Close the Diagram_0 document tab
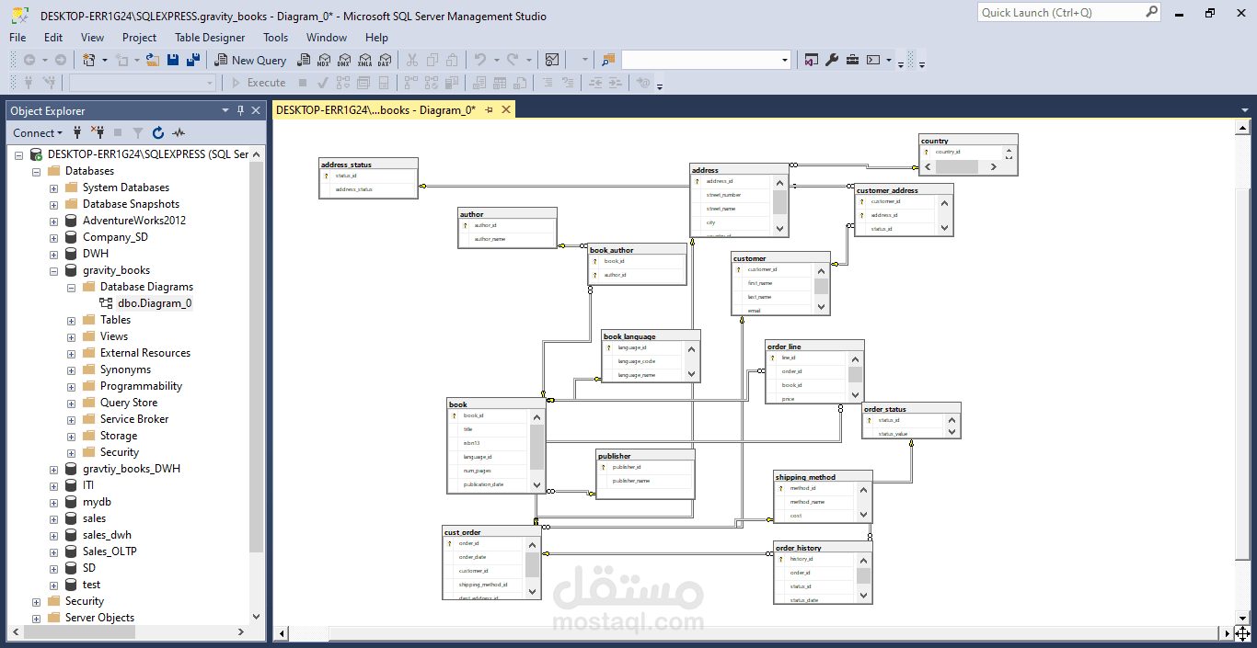 coord(504,109)
